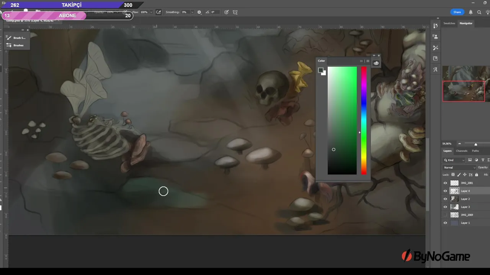Open smoothing options gear
The image size is (490, 275).
point(199,12)
